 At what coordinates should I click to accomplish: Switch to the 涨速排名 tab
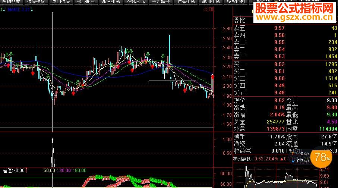point(111,2)
